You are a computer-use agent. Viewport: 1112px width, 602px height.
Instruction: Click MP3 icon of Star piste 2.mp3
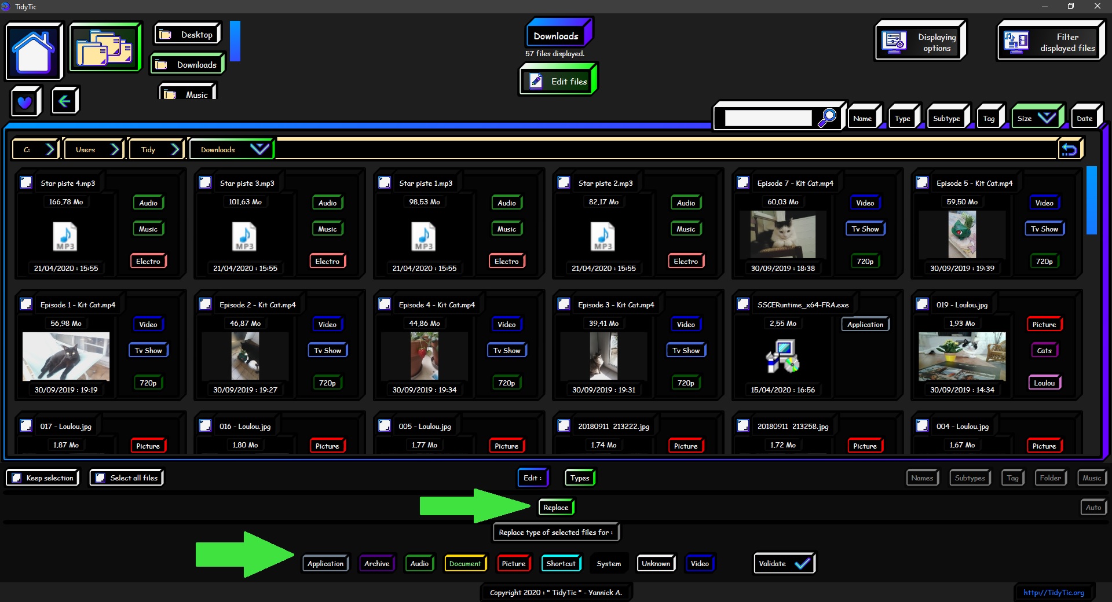(x=603, y=237)
